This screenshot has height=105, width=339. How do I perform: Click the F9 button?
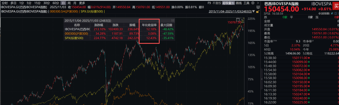[209, 3]
